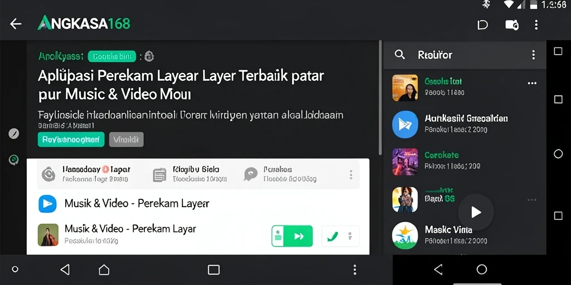The width and height of the screenshot is (571, 285).
Task: Select the Haesoday Iaper tab
Action: point(86,174)
